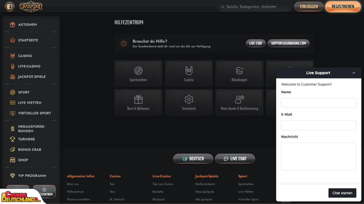
Task: Open the Boni & Aktionen help category
Action: pos(138,102)
